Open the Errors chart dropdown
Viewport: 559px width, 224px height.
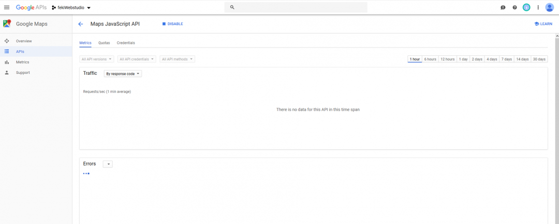tap(108, 164)
